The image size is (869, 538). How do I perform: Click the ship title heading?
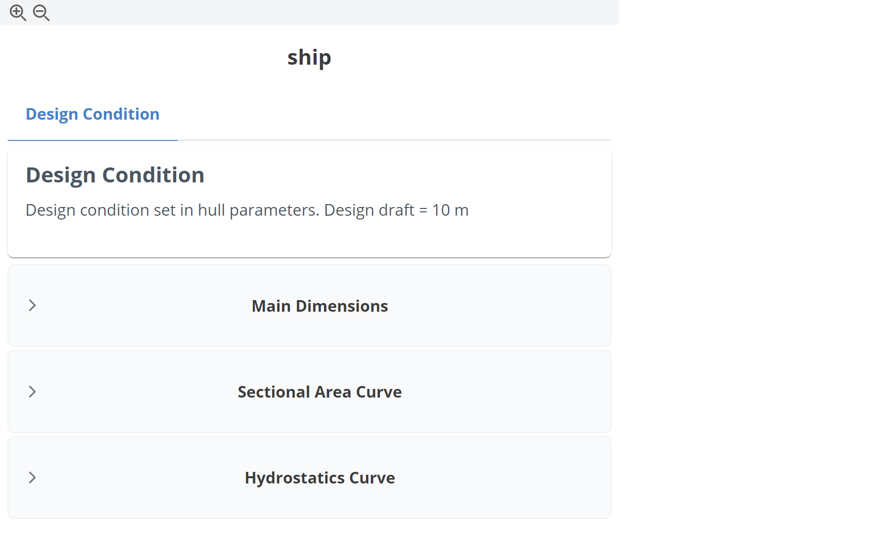click(x=309, y=57)
